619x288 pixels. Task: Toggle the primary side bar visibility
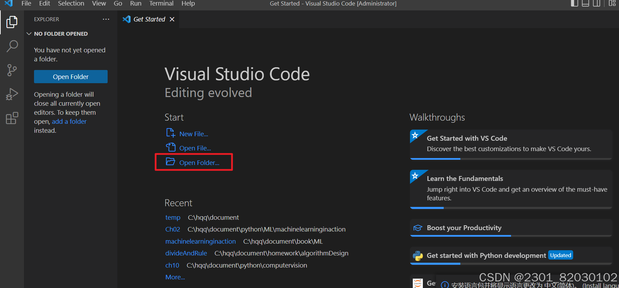coord(575,3)
